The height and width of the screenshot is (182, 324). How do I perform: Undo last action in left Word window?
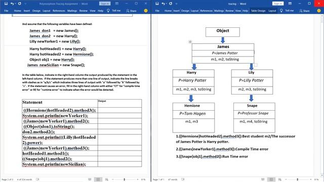coord(12,4)
